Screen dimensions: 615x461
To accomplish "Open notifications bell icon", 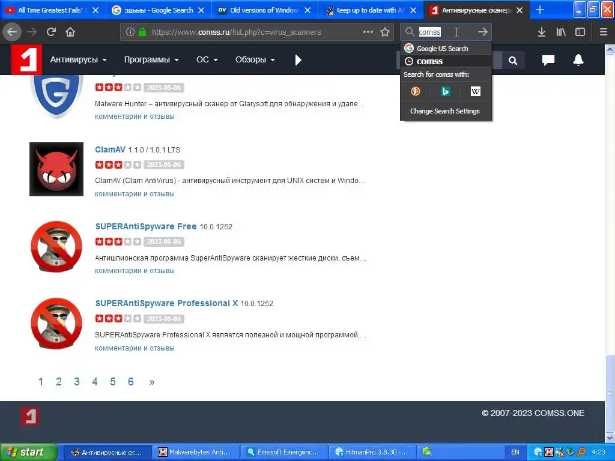I will coord(578,60).
